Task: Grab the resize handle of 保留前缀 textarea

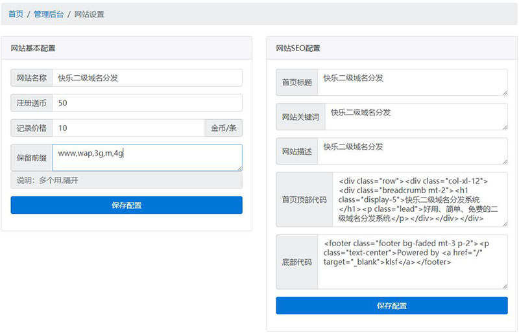Action: [x=239, y=168]
